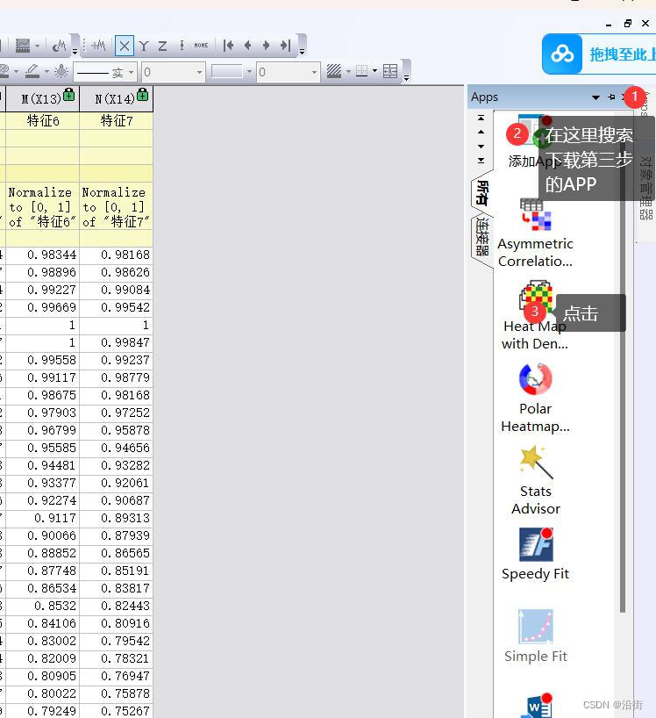Click the lock icon on N(X14) column

[x=143, y=94]
